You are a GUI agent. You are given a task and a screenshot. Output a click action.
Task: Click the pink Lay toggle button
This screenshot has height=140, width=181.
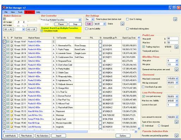(89, 24)
